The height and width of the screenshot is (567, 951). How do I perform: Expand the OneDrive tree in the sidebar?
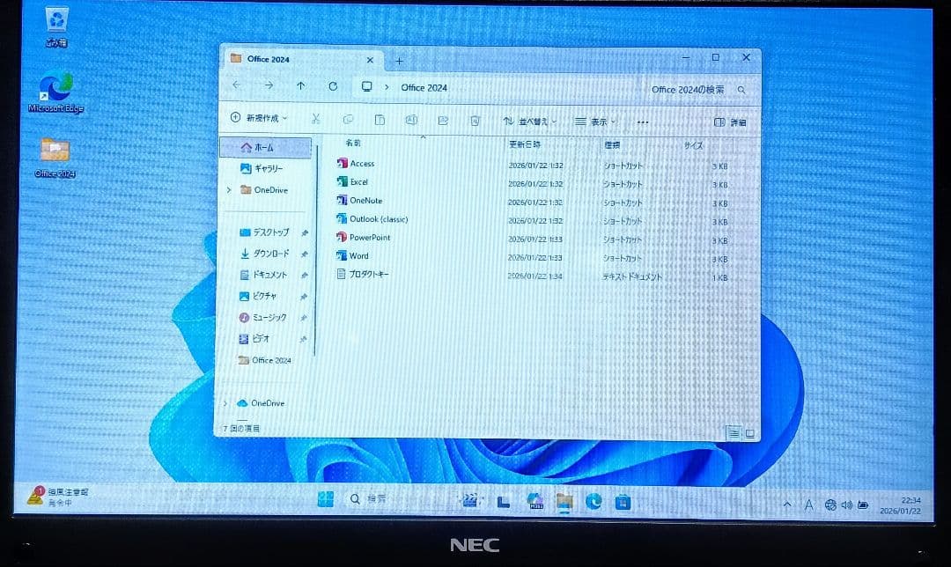click(x=228, y=190)
